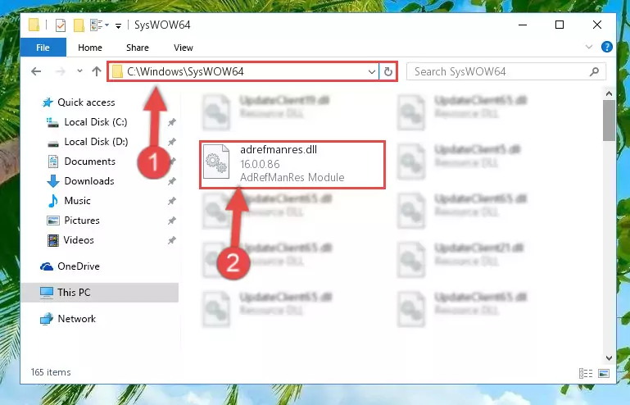Open Help with the question mark icon
630x405 pixels.
(x=607, y=47)
